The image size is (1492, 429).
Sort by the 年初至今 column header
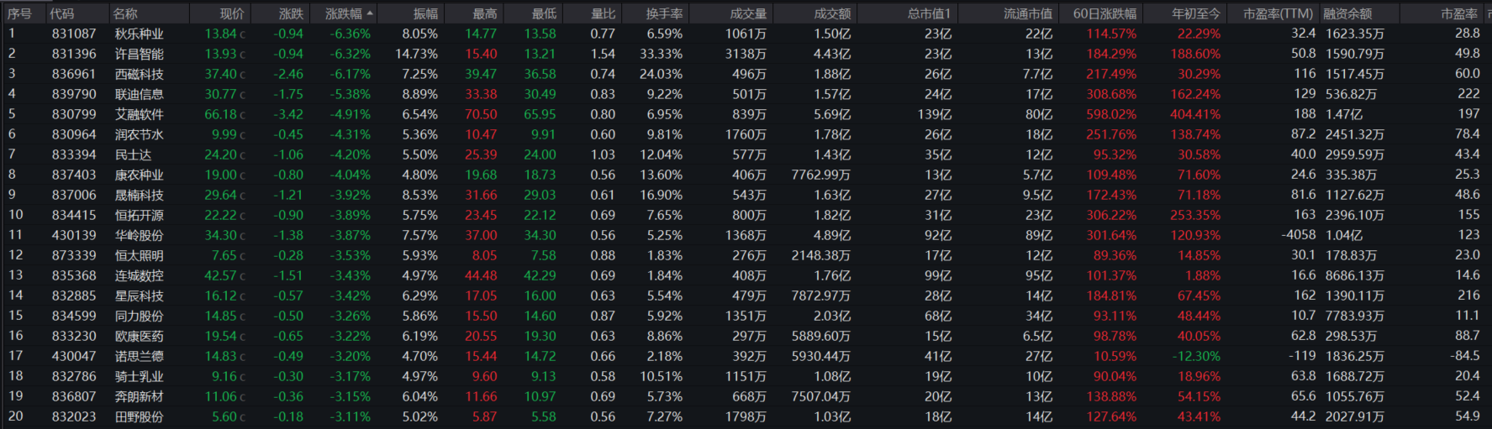point(1196,13)
